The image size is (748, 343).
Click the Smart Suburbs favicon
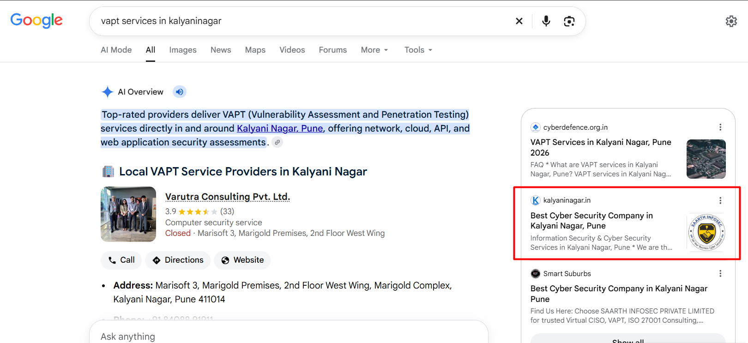click(x=536, y=273)
